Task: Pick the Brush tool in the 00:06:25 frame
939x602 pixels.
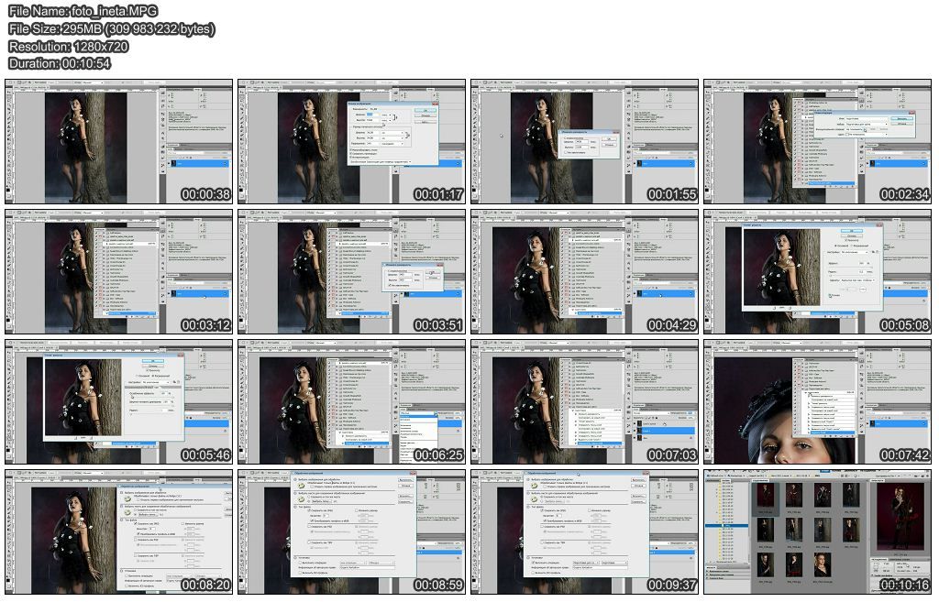Action: point(242,385)
